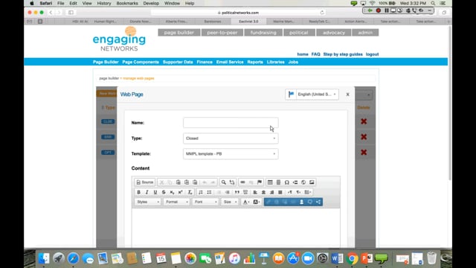Viewport: 476px width, 268px height.
Task: Open the Type dropdown showing Closed
Action: [231, 138]
